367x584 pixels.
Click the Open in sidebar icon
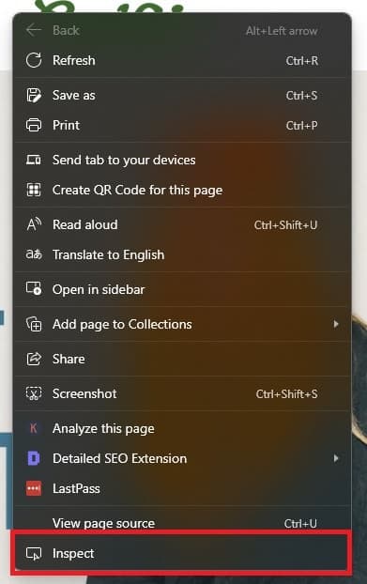pos(34,289)
